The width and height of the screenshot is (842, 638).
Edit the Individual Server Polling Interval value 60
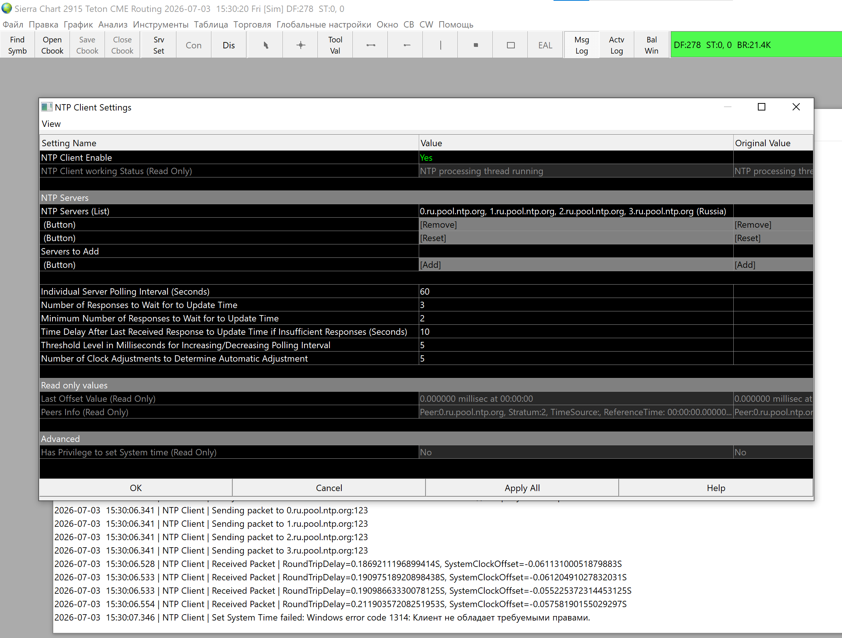tap(576, 291)
